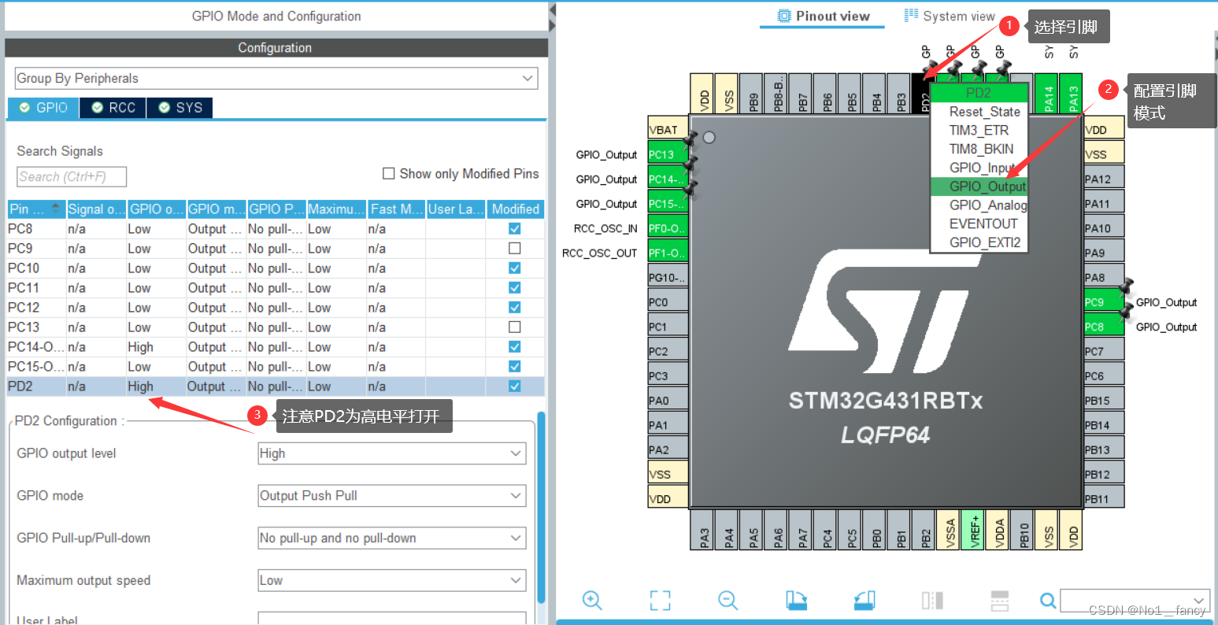Click the Zoom Out icon below the chip
Image resolution: width=1218 pixels, height=625 pixels.
[727, 601]
